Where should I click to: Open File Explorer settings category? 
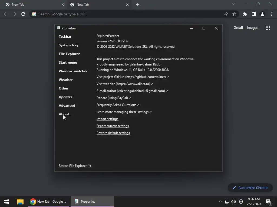tap(69, 54)
